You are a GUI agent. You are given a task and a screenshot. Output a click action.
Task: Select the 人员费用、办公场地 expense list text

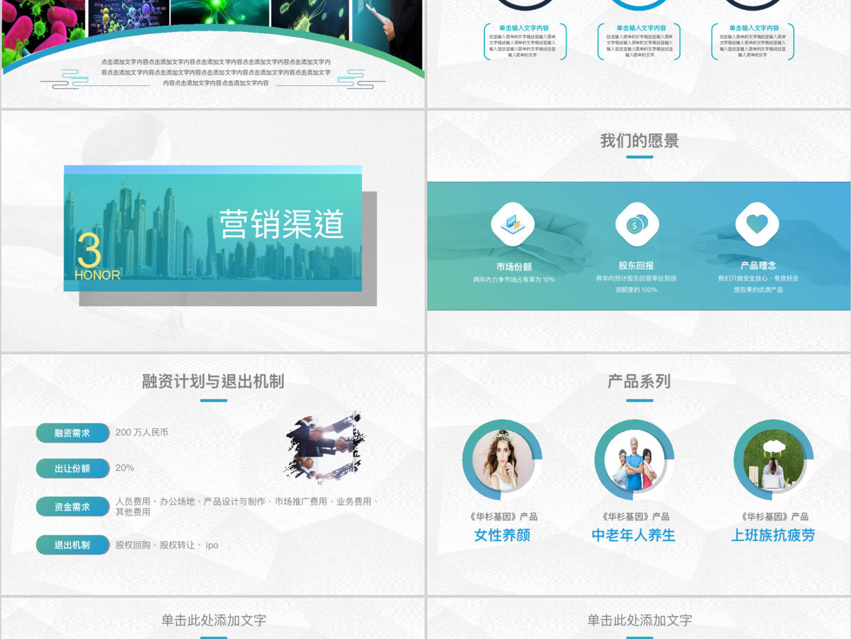(247, 506)
